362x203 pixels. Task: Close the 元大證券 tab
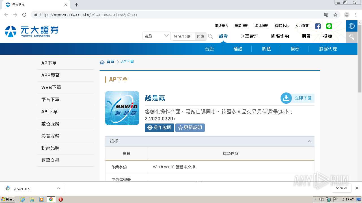click(66, 5)
